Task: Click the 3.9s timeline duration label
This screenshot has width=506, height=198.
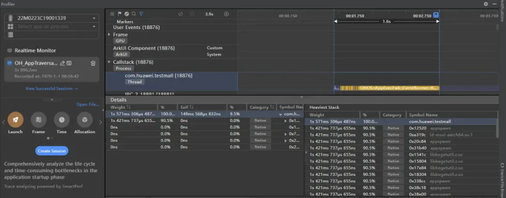Action: (x=209, y=14)
